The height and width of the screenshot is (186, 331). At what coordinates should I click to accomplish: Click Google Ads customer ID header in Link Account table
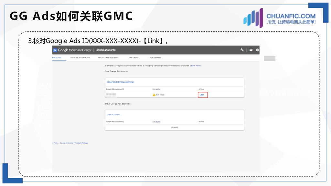[115, 122]
